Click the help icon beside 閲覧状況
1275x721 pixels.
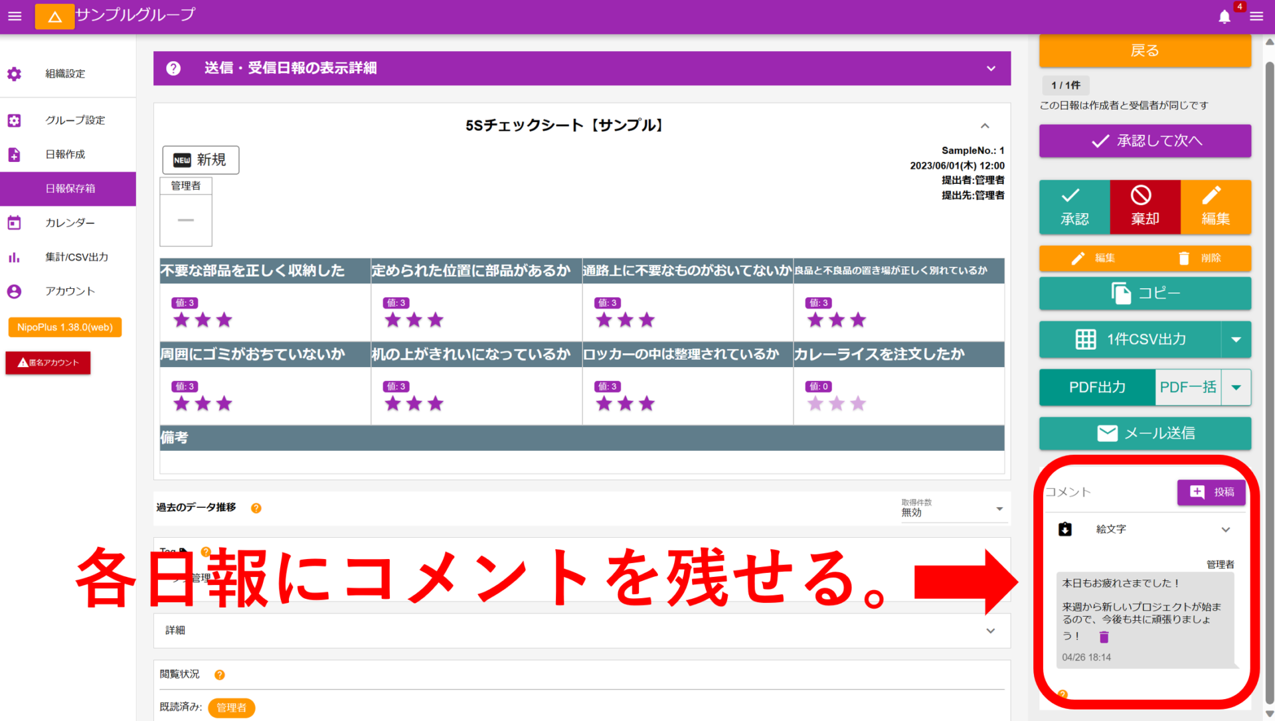tap(220, 675)
